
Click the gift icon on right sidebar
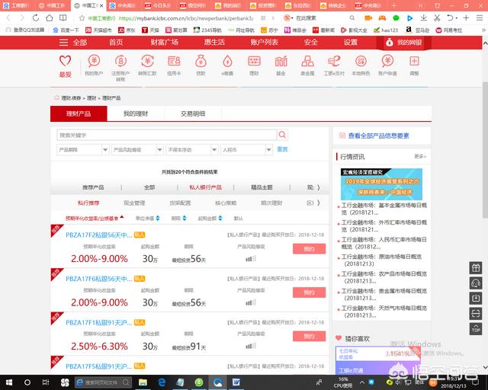click(476, 268)
